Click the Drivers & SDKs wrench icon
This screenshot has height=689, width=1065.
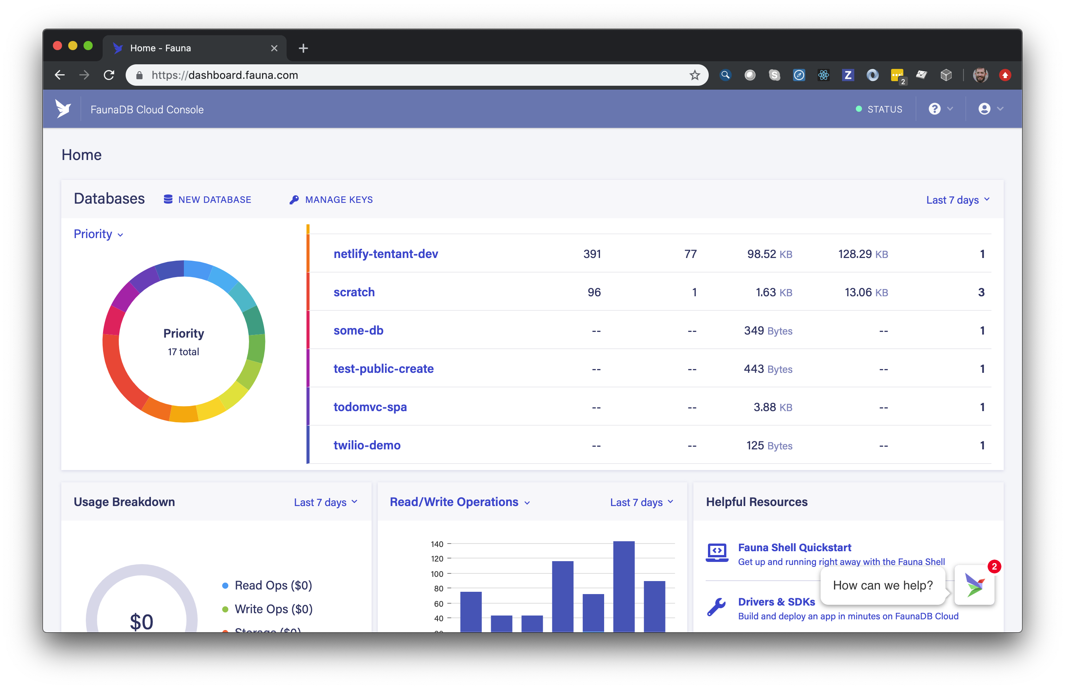(x=717, y=607)
